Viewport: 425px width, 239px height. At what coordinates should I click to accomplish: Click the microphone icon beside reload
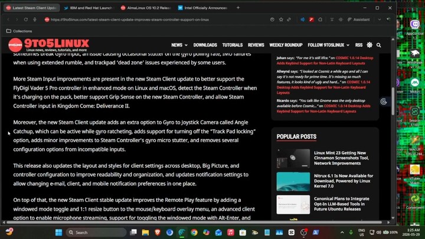click(35, 19)
